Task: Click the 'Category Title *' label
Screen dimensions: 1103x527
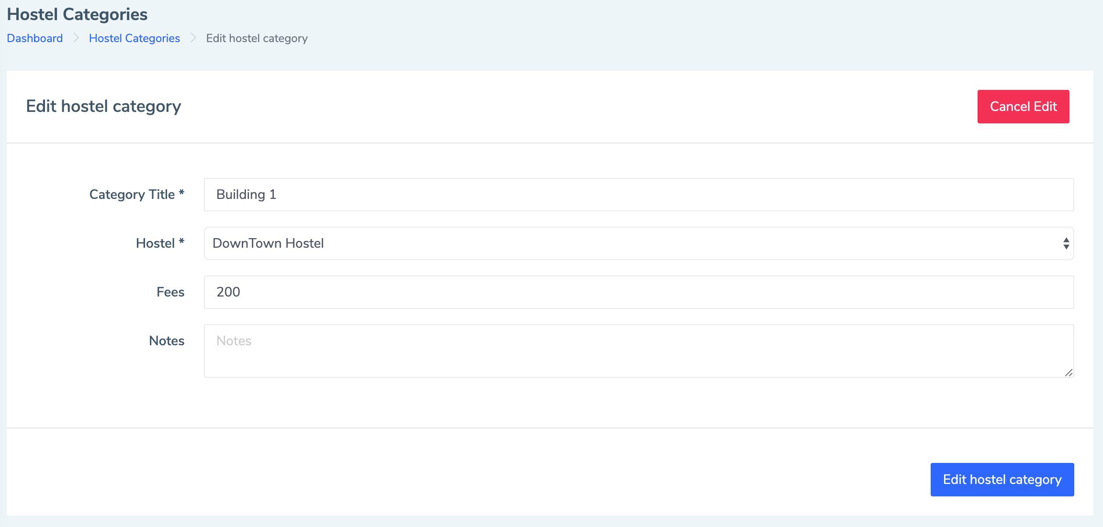Action: (x=136, y=195)
